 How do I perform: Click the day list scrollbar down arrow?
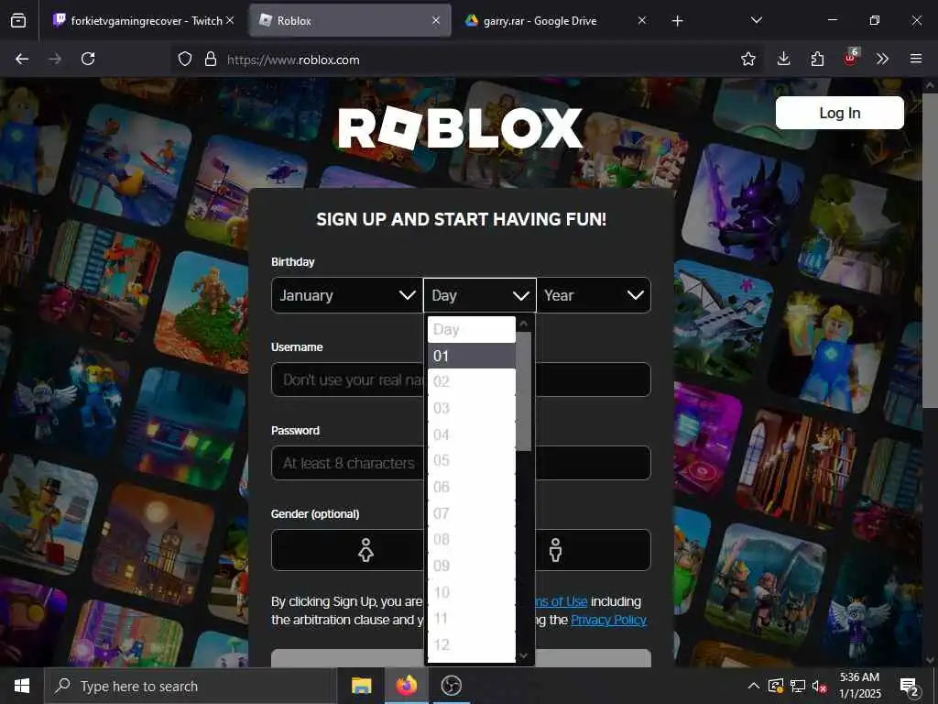coord(523,655)
